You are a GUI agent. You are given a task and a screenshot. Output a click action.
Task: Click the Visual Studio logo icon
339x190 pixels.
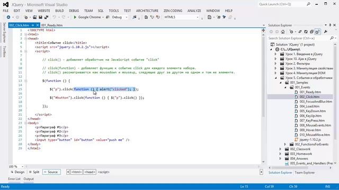pyautogui.click(x=6, y=4)
